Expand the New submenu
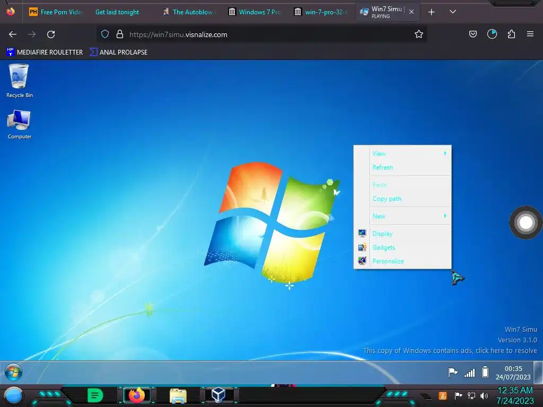 pos(402,216)
